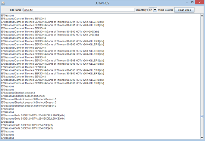Click the Java icon in the title bar
This screenshot has height=141, width=205.
[3, 3]
